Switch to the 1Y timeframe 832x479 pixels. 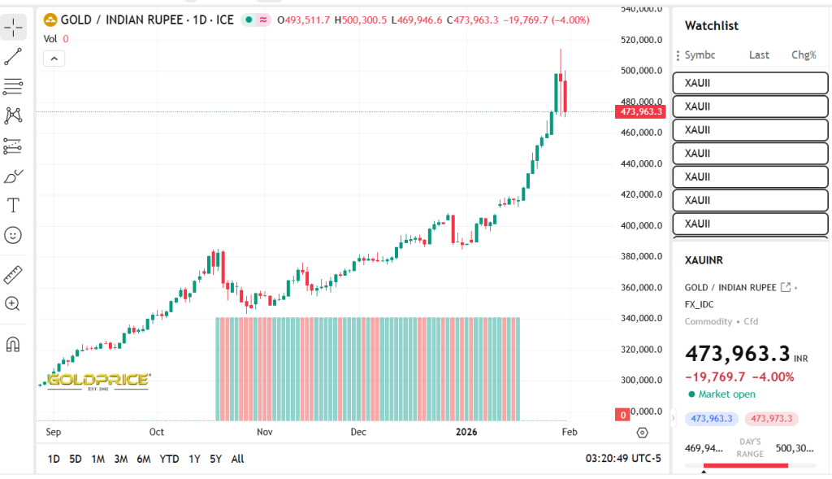194,459
